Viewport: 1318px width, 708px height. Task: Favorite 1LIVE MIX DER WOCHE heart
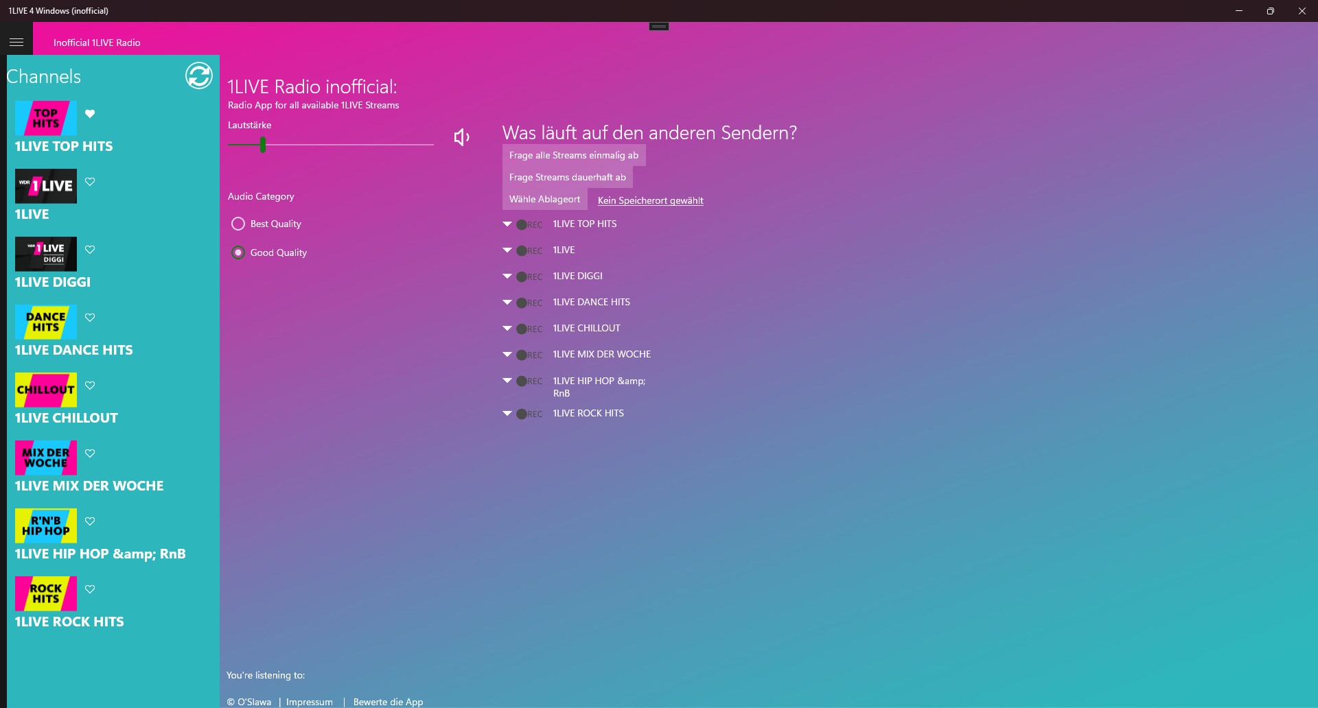pos(90,453)
